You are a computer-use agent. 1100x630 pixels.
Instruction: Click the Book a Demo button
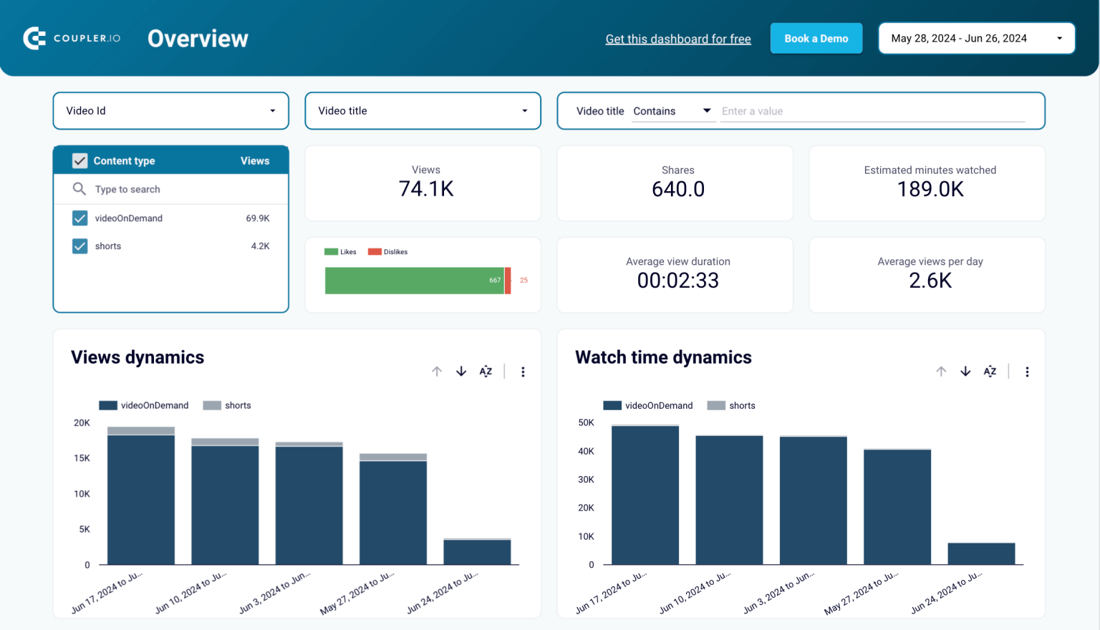[x=816, y=38]
